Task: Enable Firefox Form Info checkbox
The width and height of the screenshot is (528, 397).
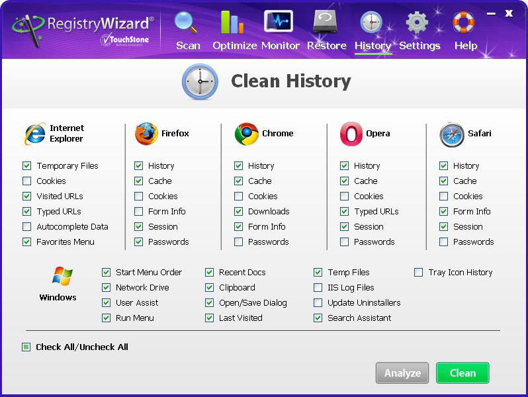Action: point(139,211)
